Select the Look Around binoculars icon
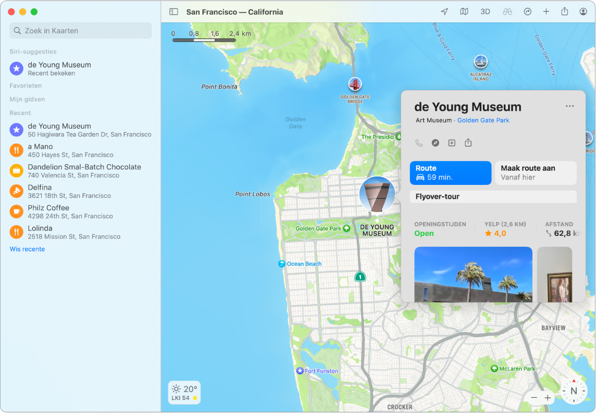This screenshot has height=413, width=596. click(507, 11)
